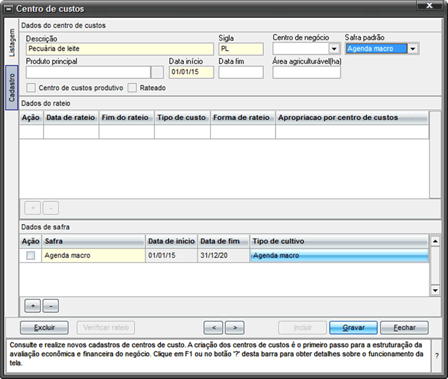This screenshot has height=379, width=448.
Task: Click the 'Tipo de custo' column header
Action: (182, 118)
